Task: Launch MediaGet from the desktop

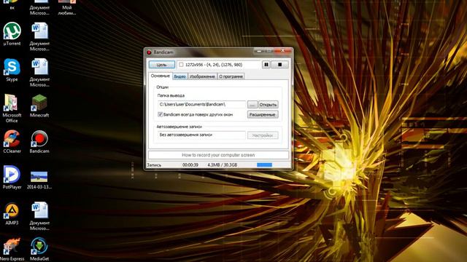Action: [39, 250]
